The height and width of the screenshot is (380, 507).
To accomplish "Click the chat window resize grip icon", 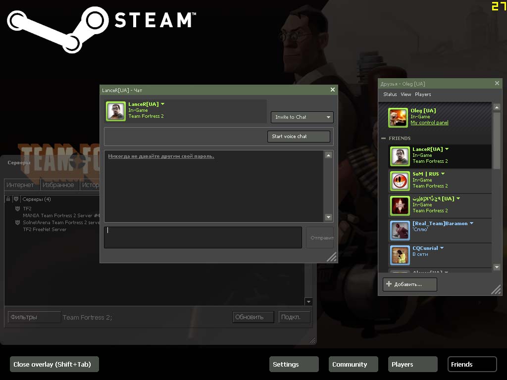I will click(x=332, y=257).
